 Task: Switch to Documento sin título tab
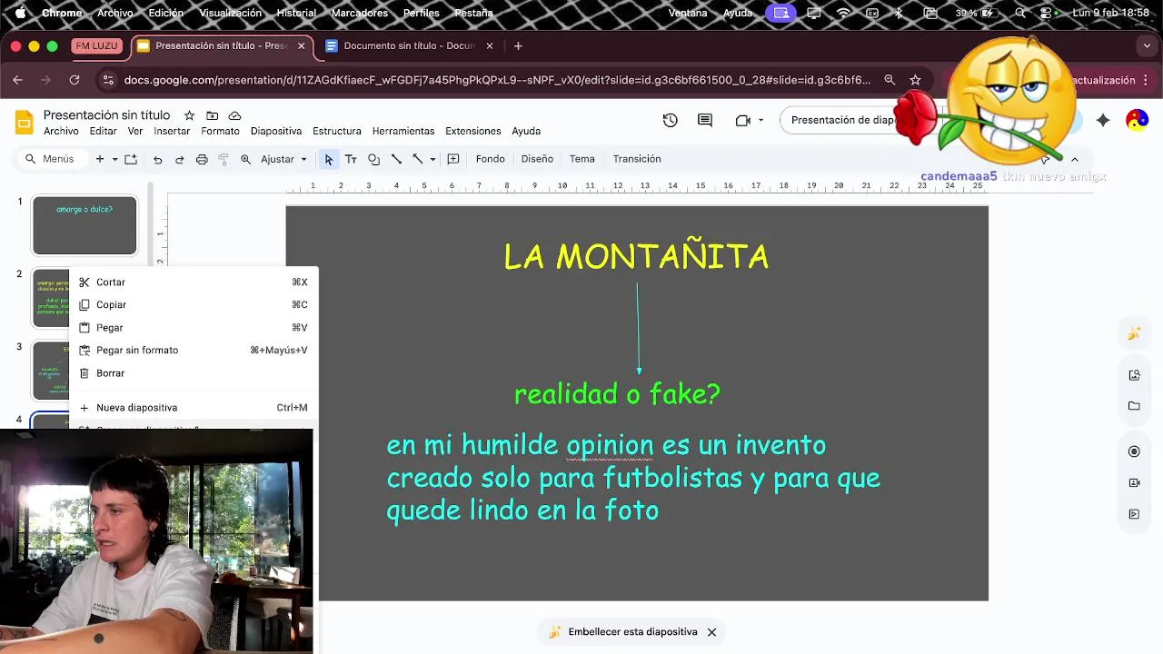click(409, 45)
